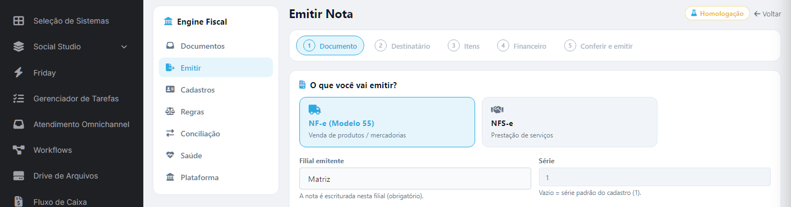Click the 'A nota é escriturada nesta filial' hint
This screenshot has height=207, width=791.
tap(361, 196)
